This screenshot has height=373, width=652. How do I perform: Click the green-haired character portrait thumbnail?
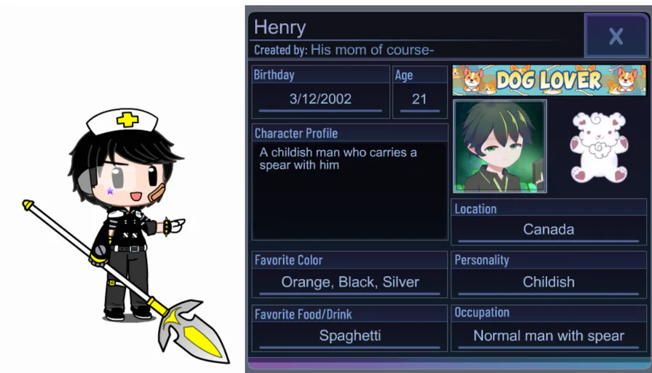499,147
